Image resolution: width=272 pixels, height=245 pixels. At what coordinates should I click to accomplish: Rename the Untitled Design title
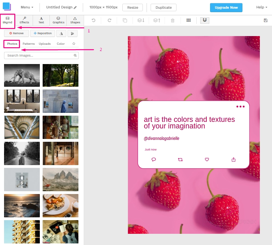(61, 7)
